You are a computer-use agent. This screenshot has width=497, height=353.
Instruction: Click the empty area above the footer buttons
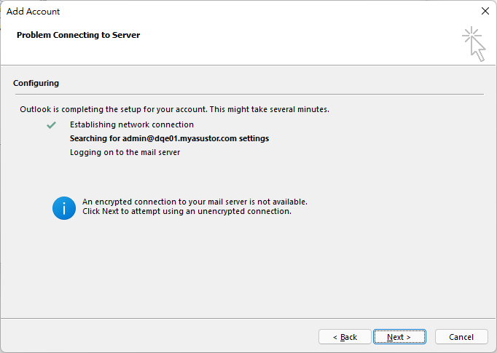point(248,269)
